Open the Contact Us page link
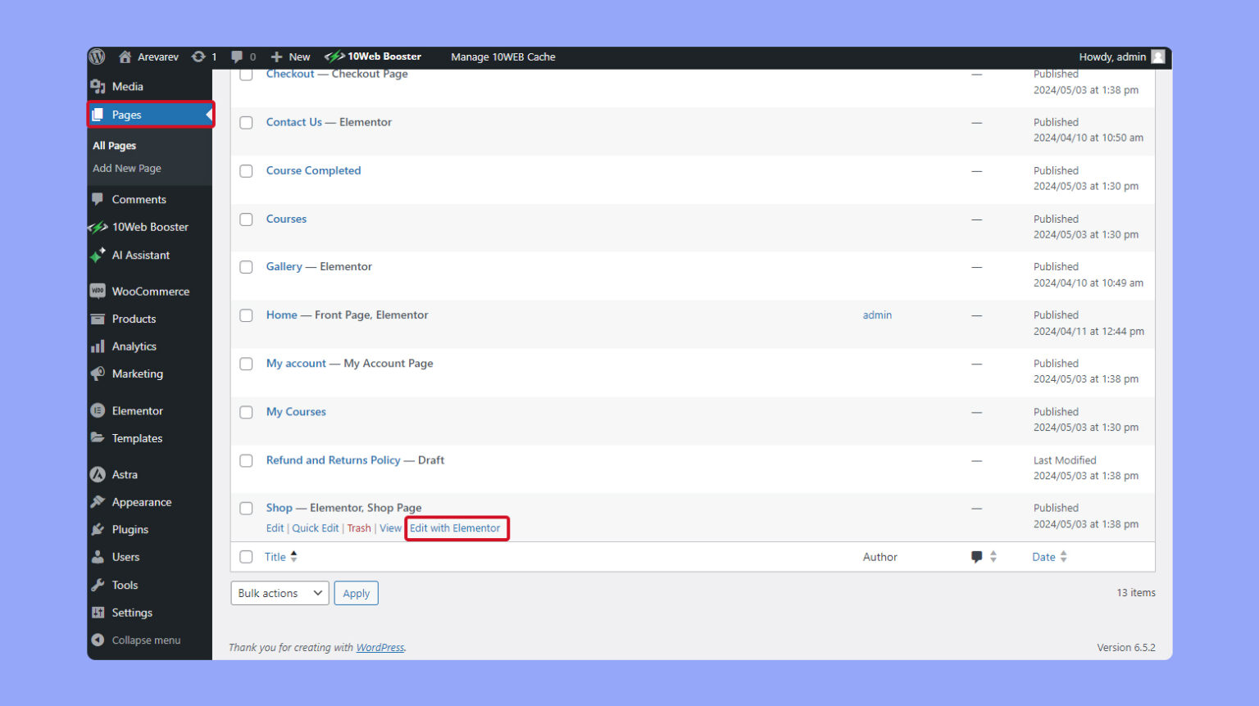This screenshot has width=1259, height=706. (293, 121)
